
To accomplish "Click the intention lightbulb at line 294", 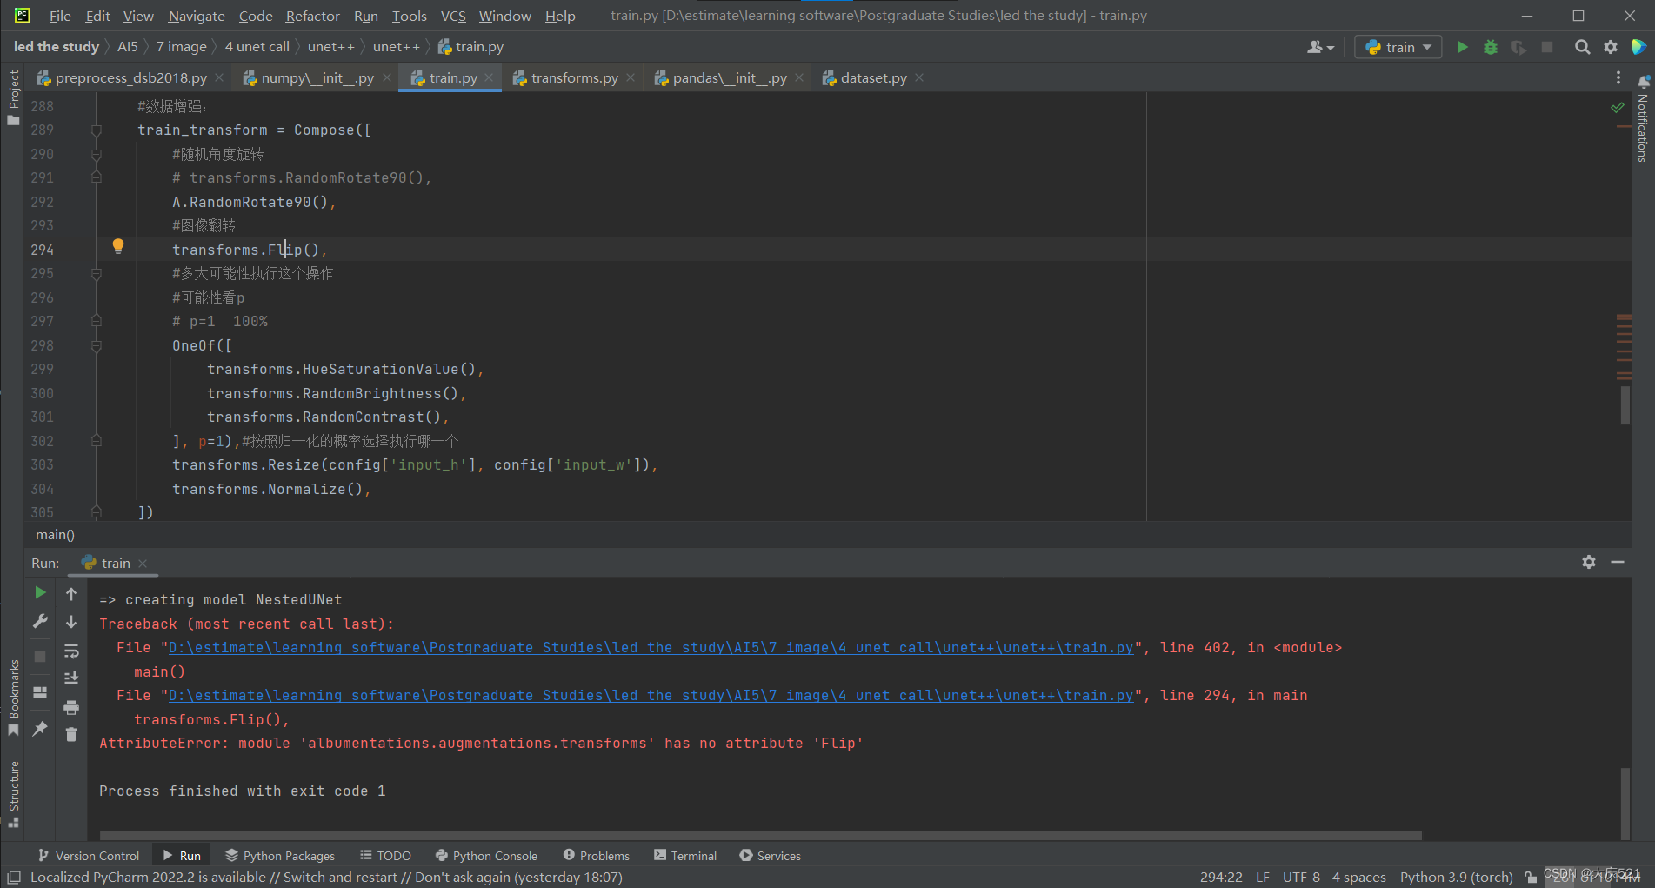I will pos(118,247).
